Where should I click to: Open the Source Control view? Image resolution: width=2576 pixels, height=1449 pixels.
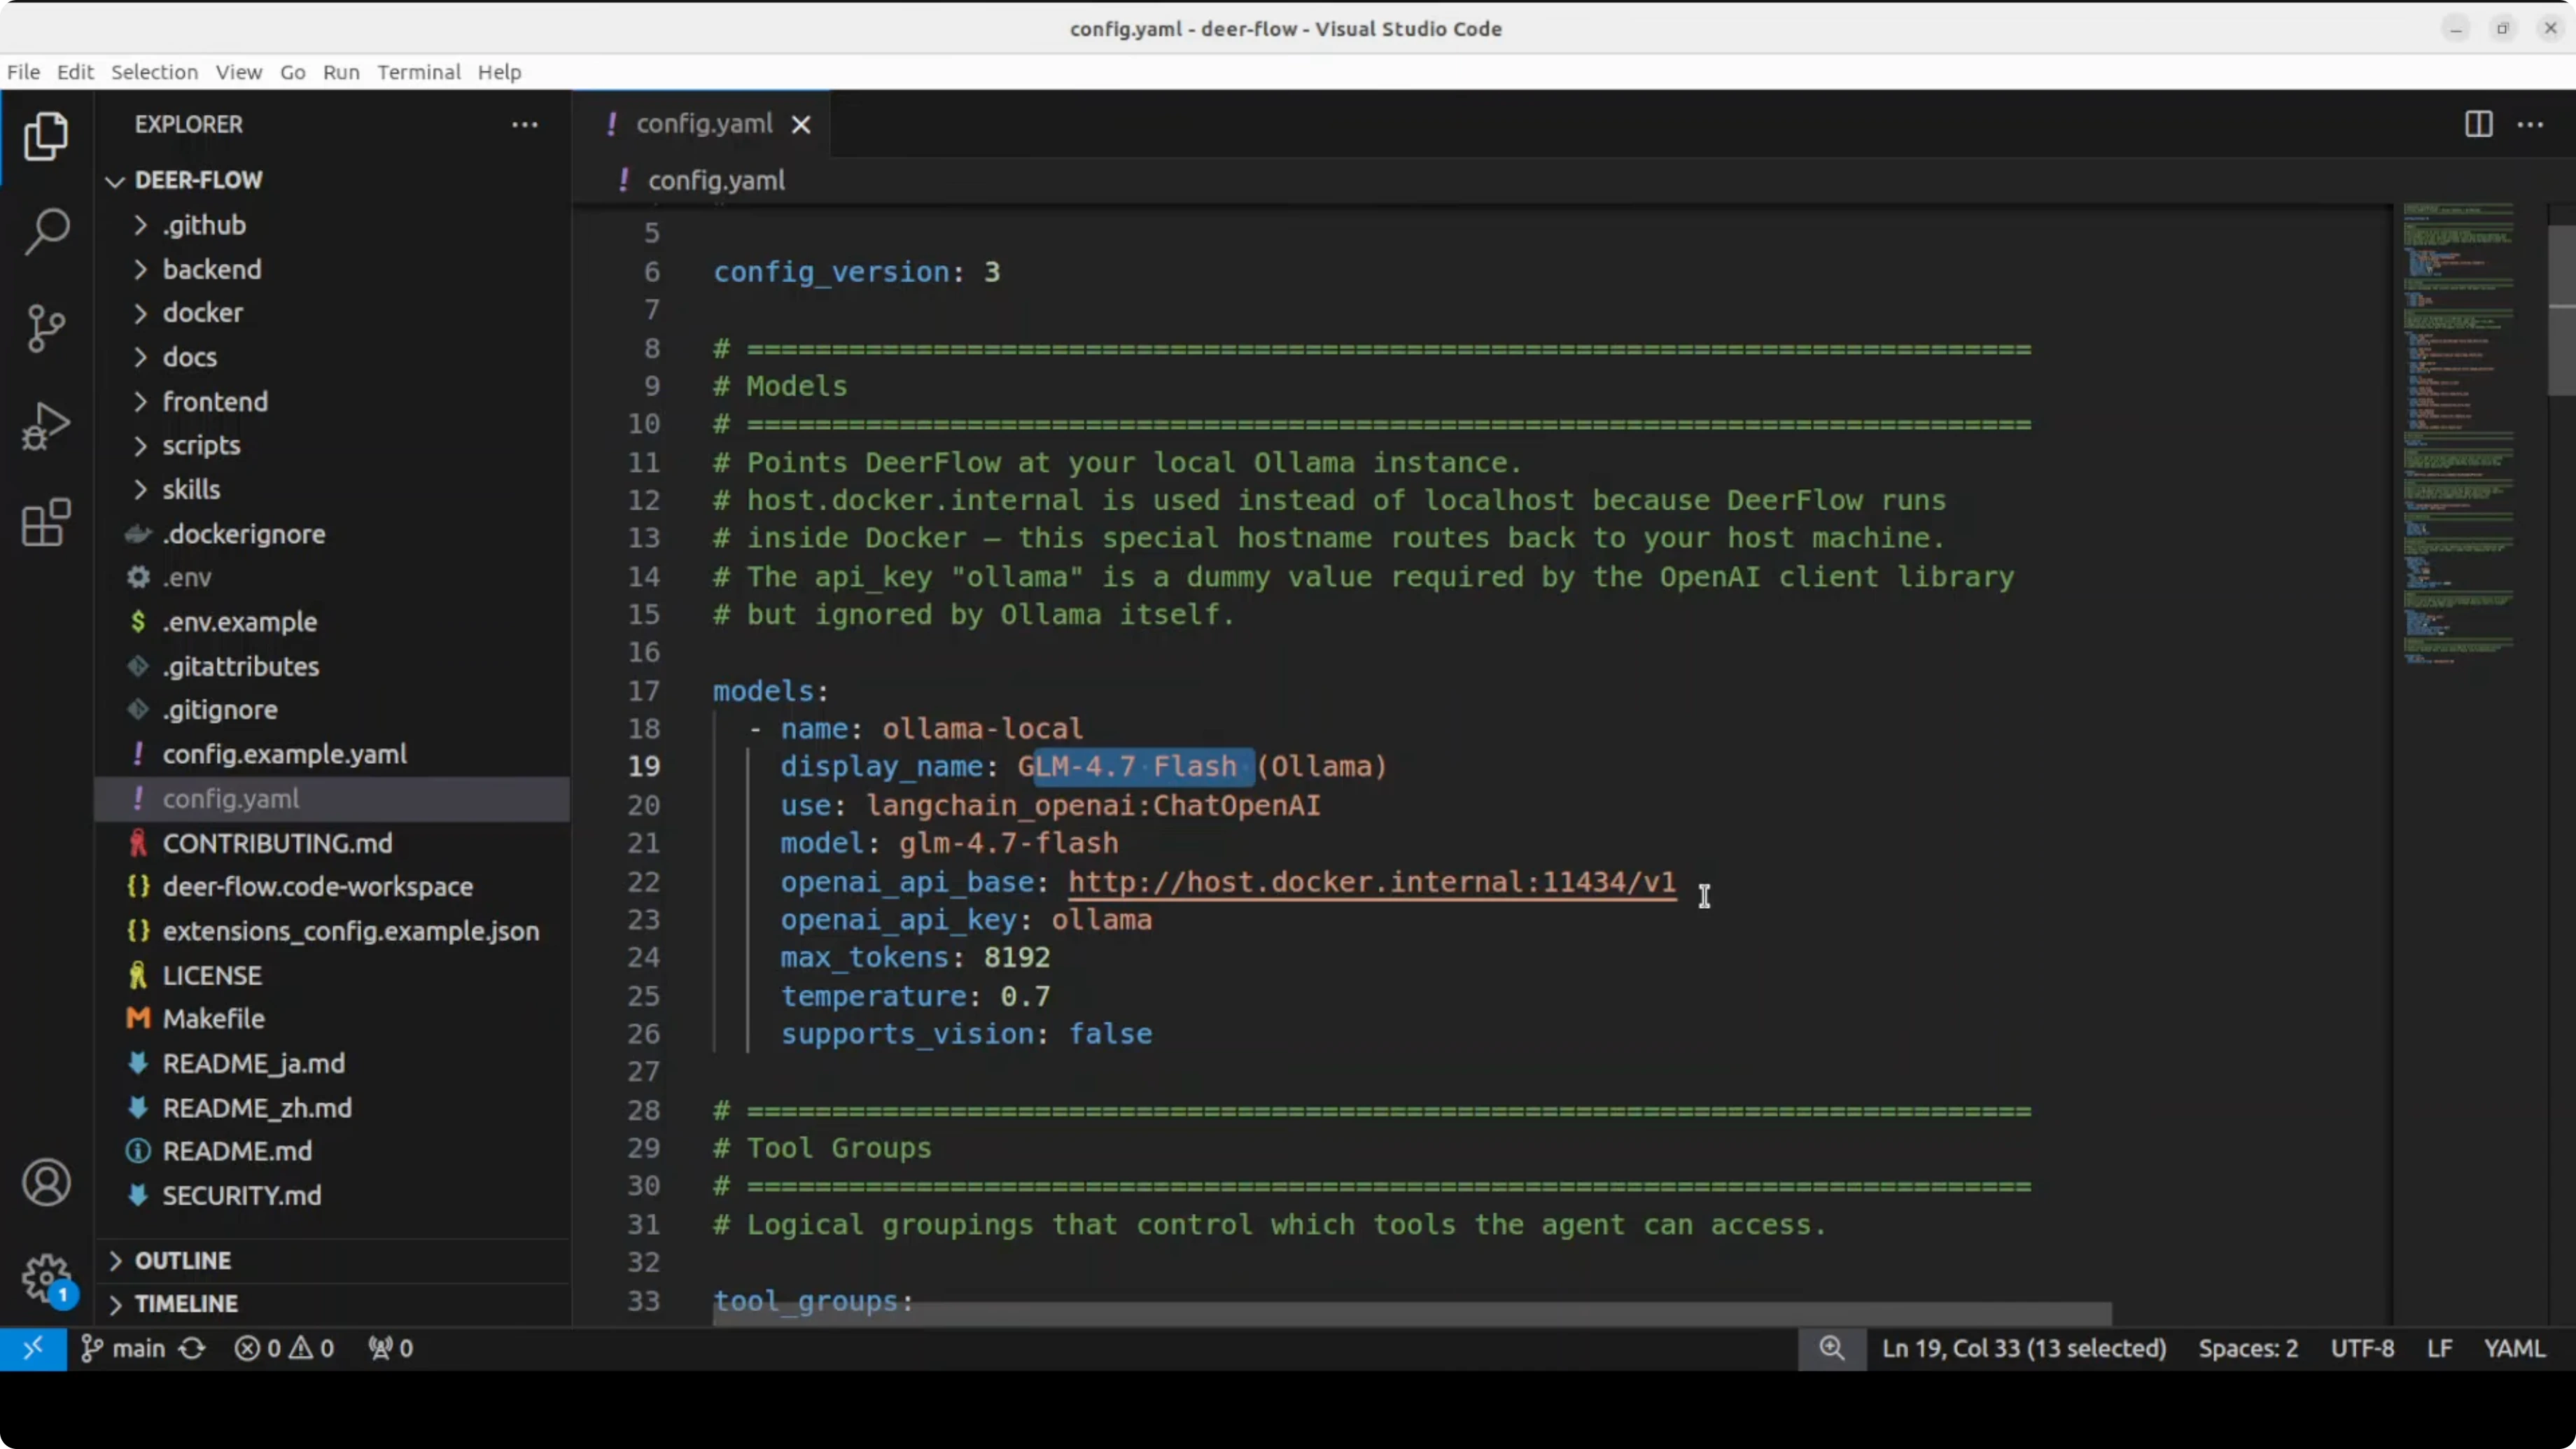click(46, 328)
